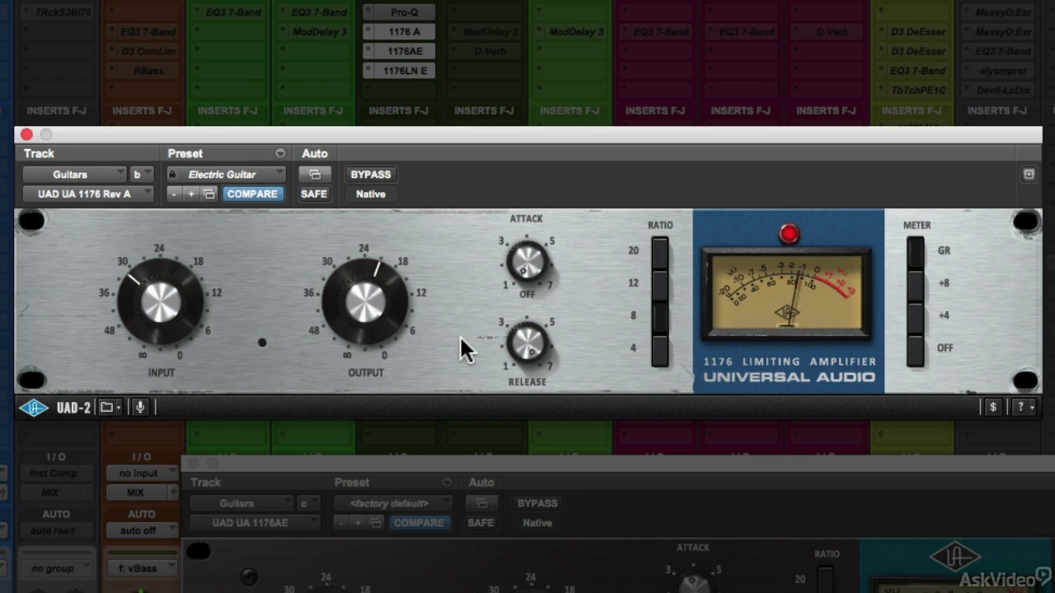Click COMPARE in the 1176AE background window
Viewport: 1055px width, 593px height.
419,523
